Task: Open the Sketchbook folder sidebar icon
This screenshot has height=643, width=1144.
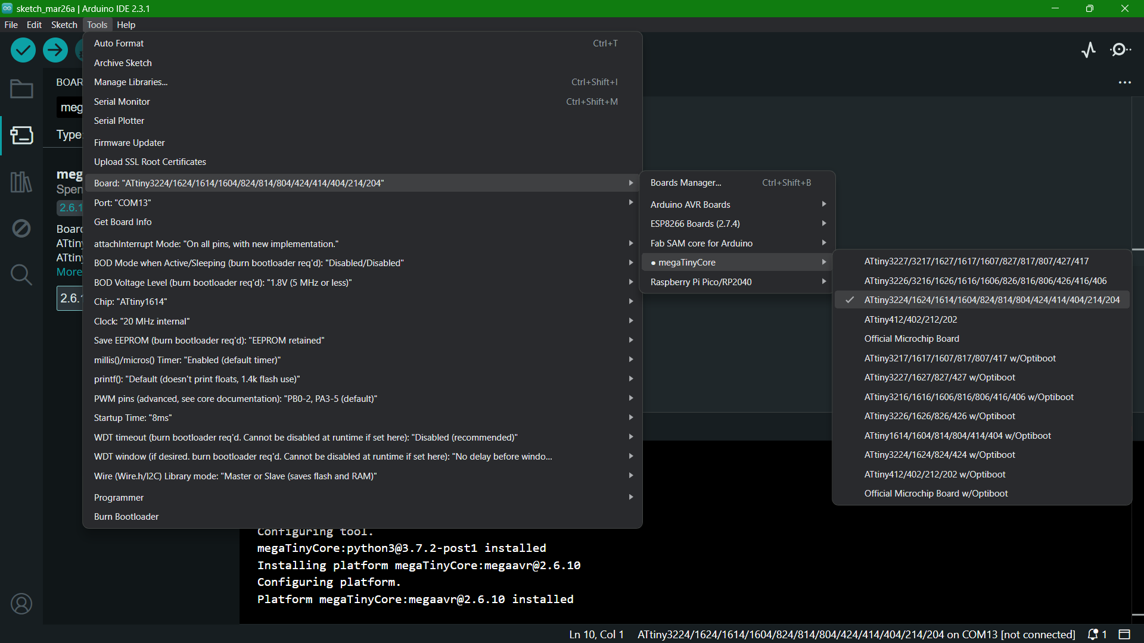Action: click(x=21, y=89)
